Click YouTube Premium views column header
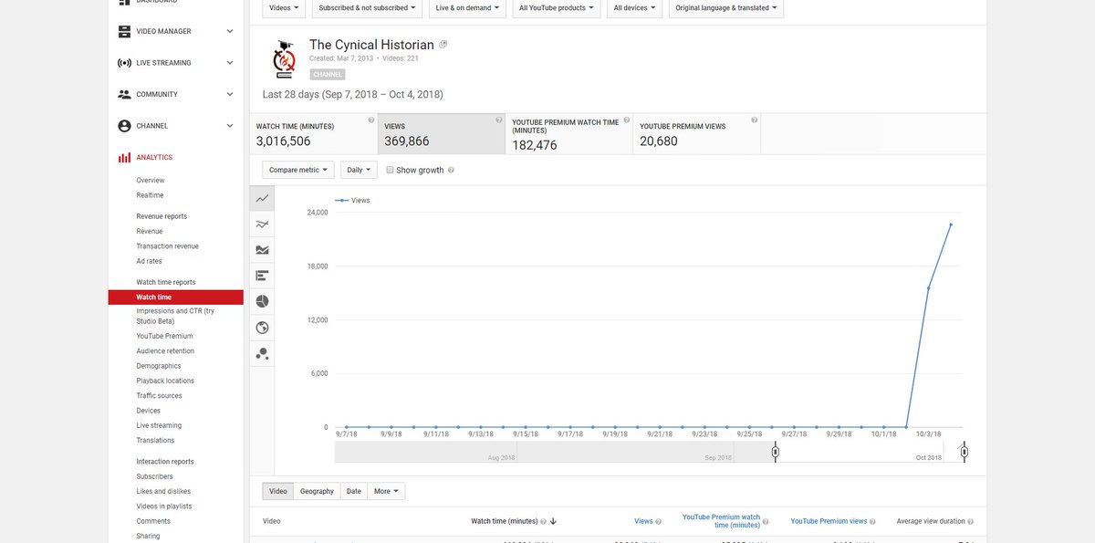Viewport: 1095px width, 543px height. coord(829,521)
